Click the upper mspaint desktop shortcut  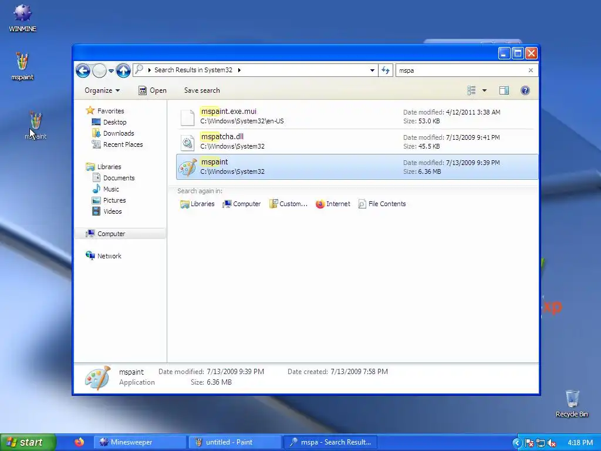pos(22,66)
